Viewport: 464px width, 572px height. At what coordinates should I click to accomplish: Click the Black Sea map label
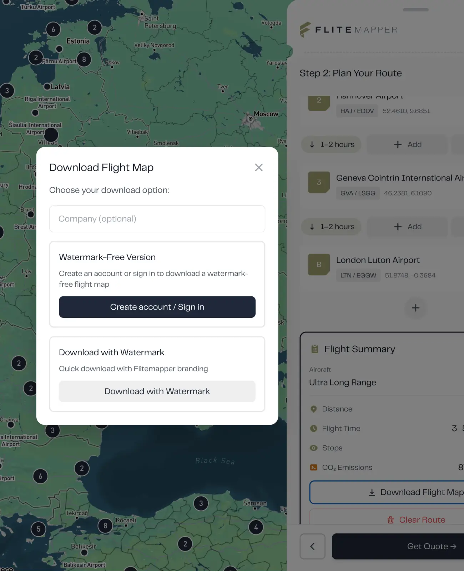215,461
